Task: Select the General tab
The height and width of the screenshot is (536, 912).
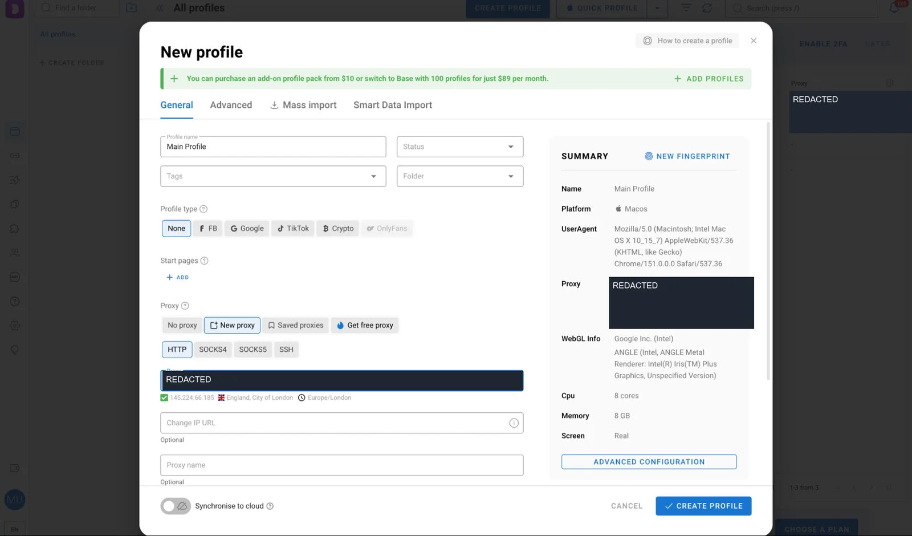Action: pyautogui.click(x=177, y=105)
